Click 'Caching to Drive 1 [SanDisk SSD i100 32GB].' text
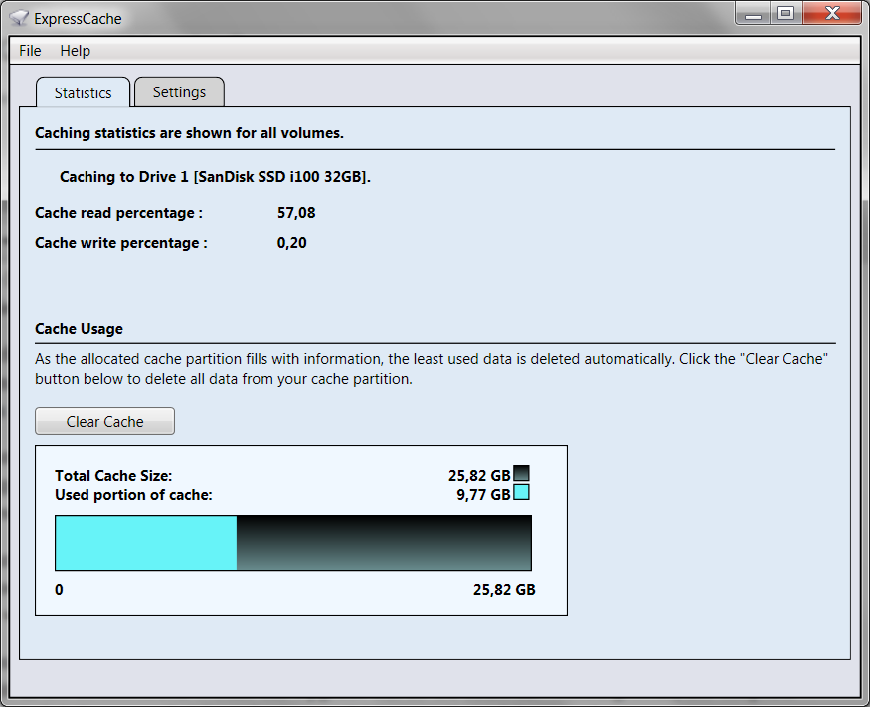 click(x=216, y=177)
